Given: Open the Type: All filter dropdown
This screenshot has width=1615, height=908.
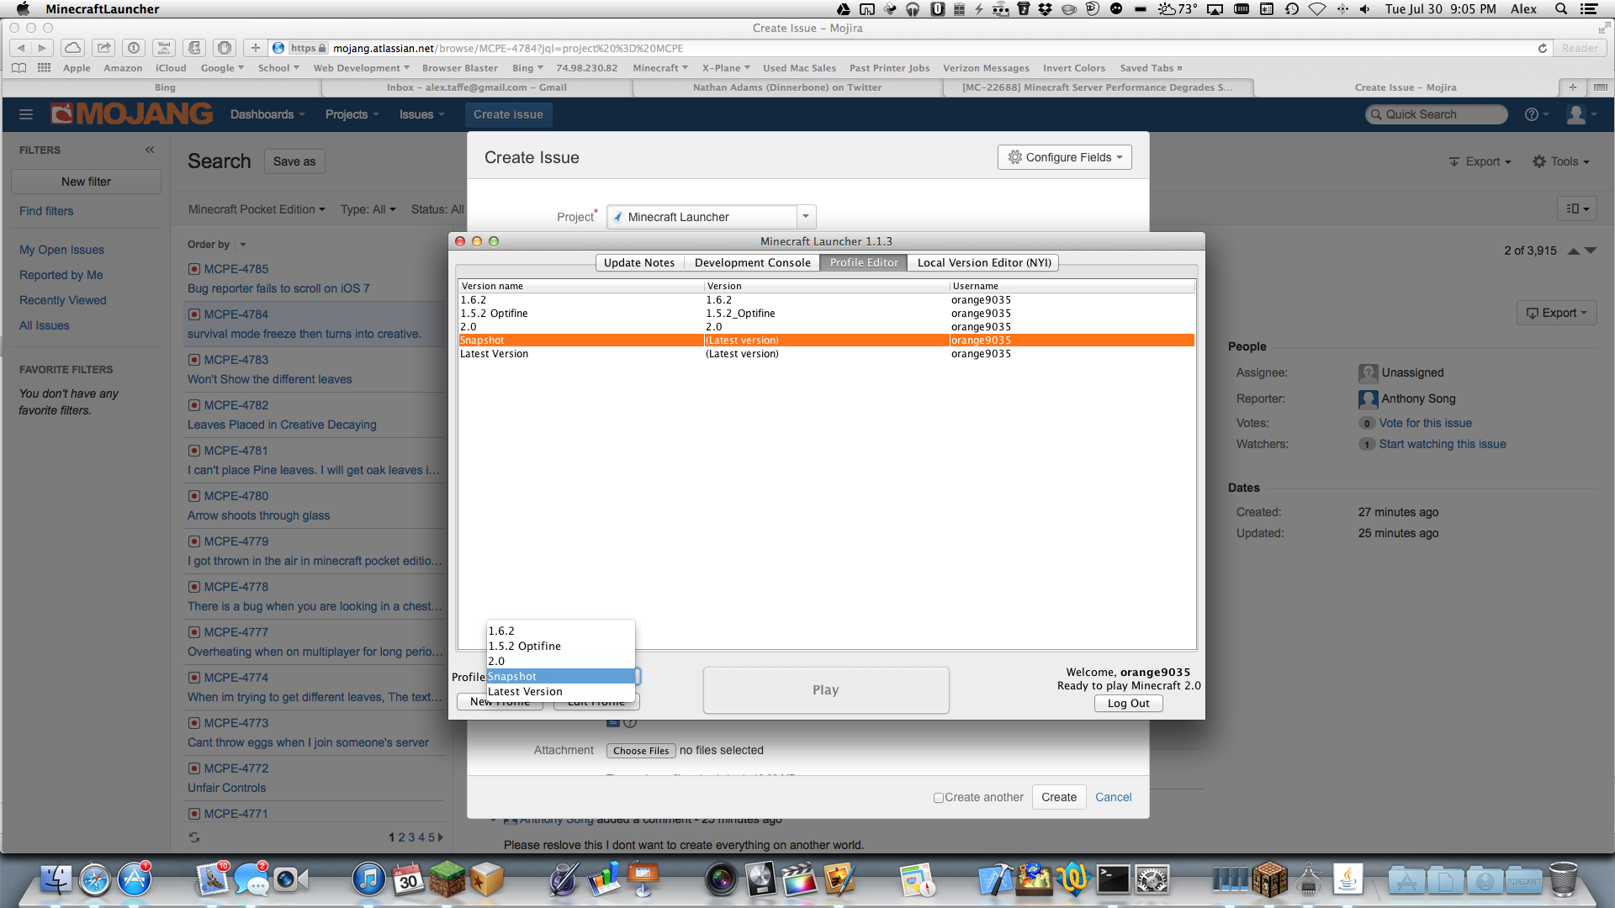Looking at the screenshot, I should pos(368,209).
